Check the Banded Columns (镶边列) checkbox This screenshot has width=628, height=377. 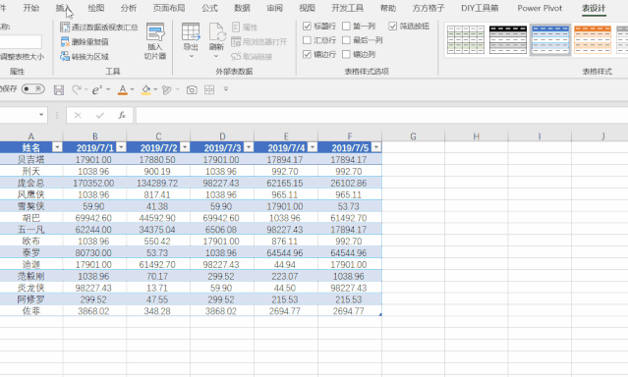pos(347,54)
